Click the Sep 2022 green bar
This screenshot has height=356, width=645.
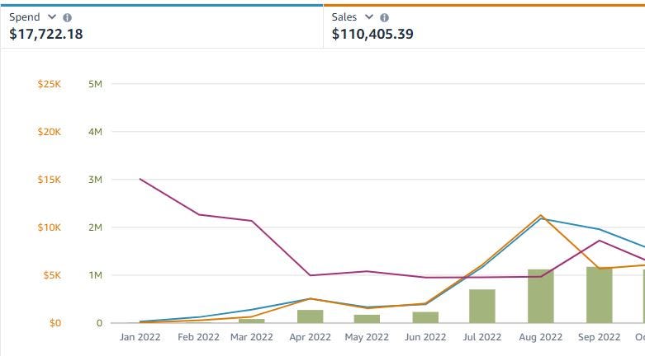(599, 295)
